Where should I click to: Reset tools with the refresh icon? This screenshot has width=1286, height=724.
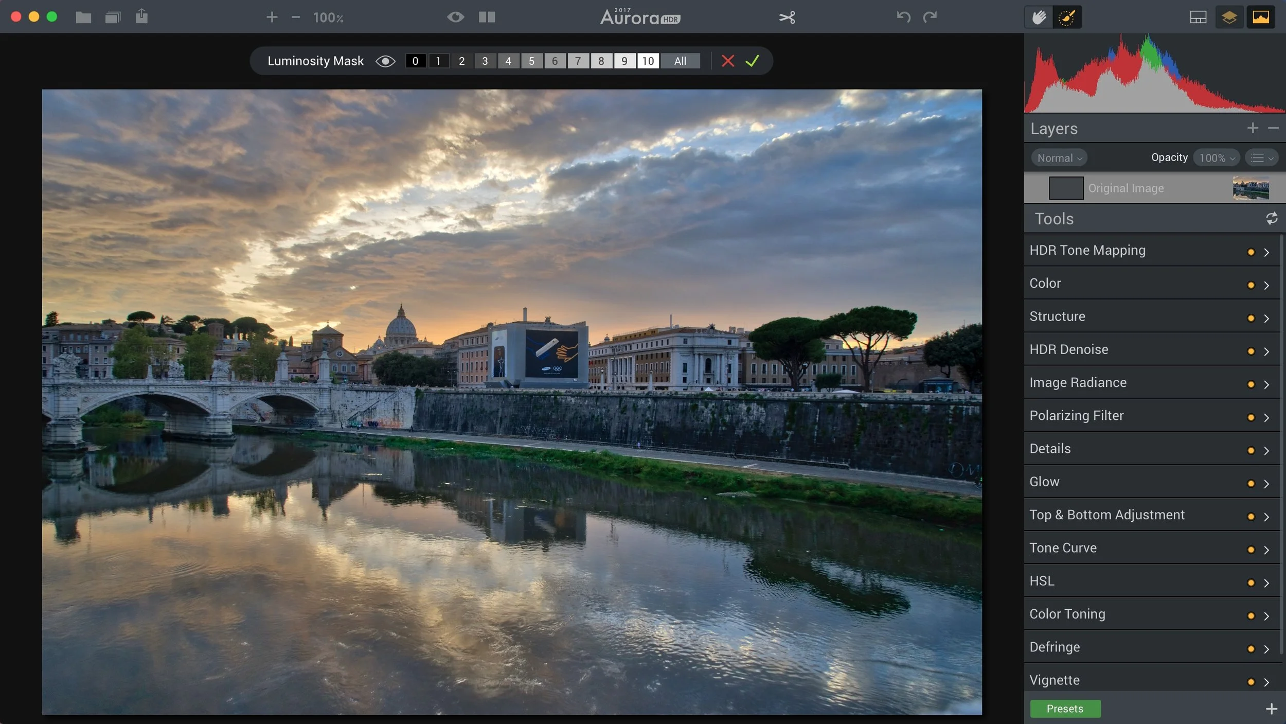tap(1272, 219)
